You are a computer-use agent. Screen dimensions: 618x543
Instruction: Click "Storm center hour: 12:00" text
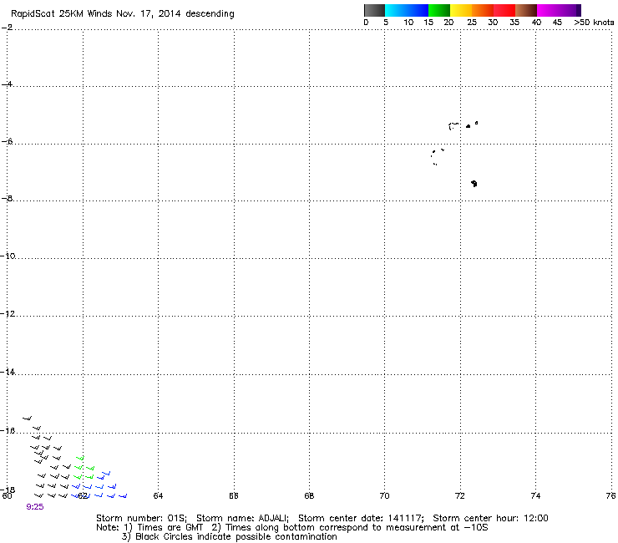490,518
